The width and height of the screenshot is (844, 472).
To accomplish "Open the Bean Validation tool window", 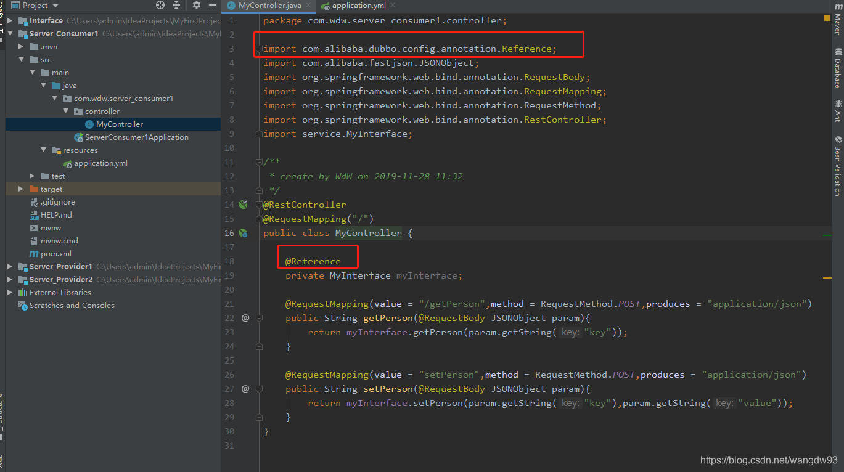I will [838, 166].
